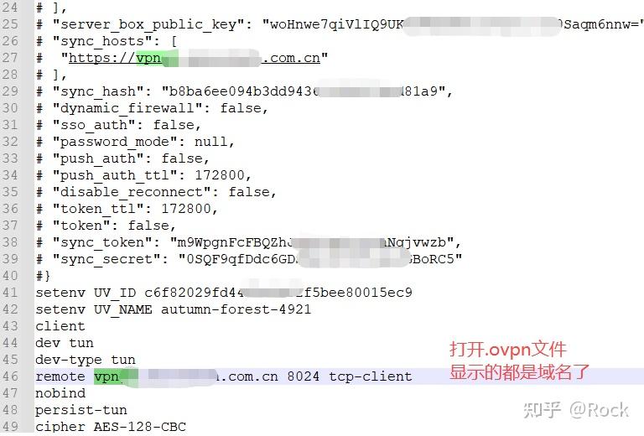Click the https://vpn sync host link
Viewport: 644px width, 436px height.
point(195,58)
